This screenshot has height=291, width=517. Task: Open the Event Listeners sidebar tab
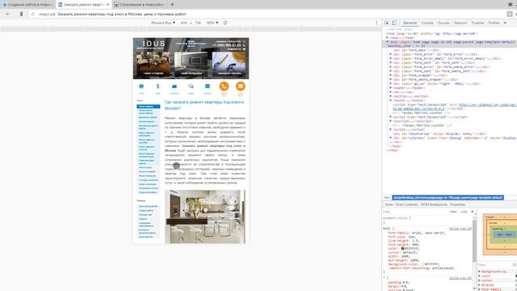point(407,205)
